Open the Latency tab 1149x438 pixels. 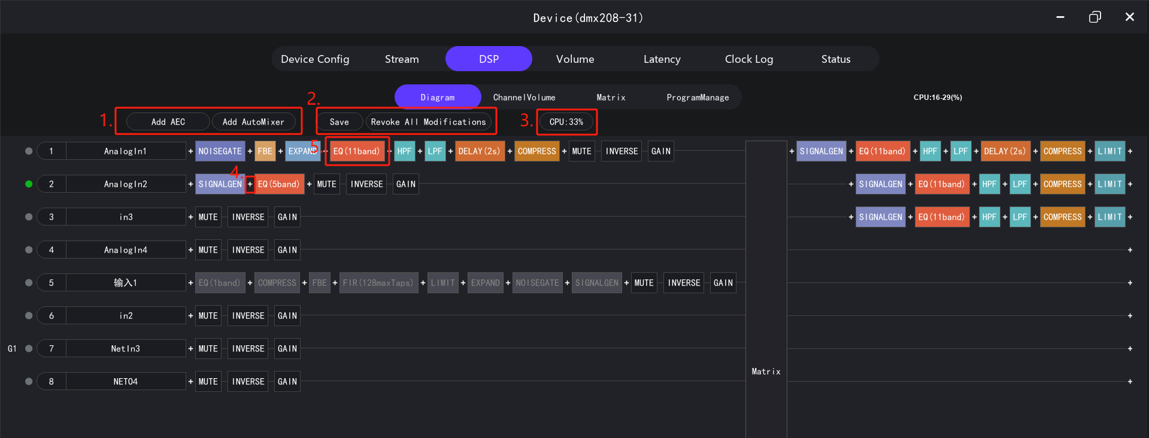click(x=662, y=59)
